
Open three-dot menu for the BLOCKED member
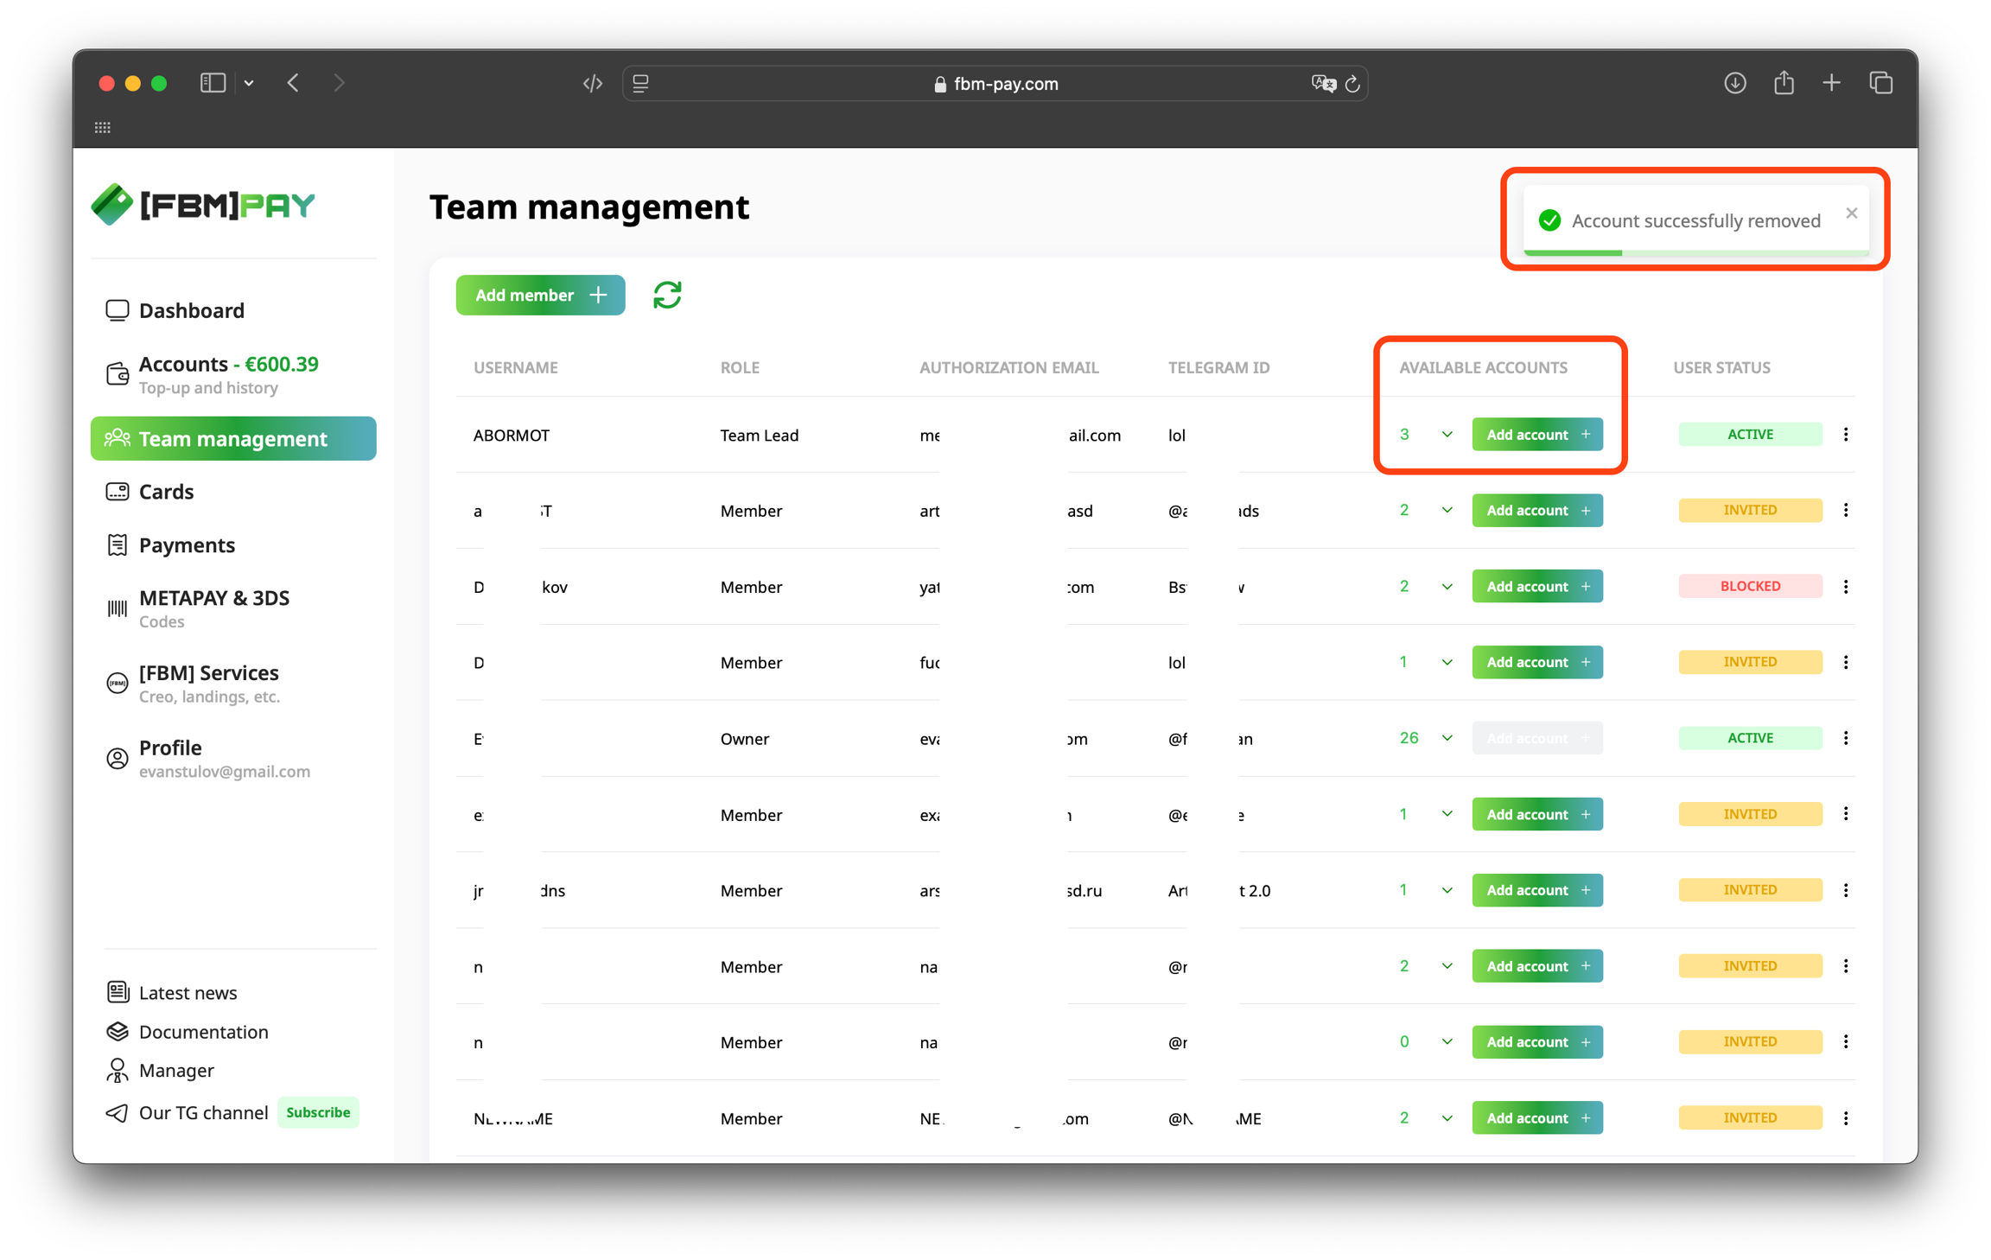(x=1846, y=587)
